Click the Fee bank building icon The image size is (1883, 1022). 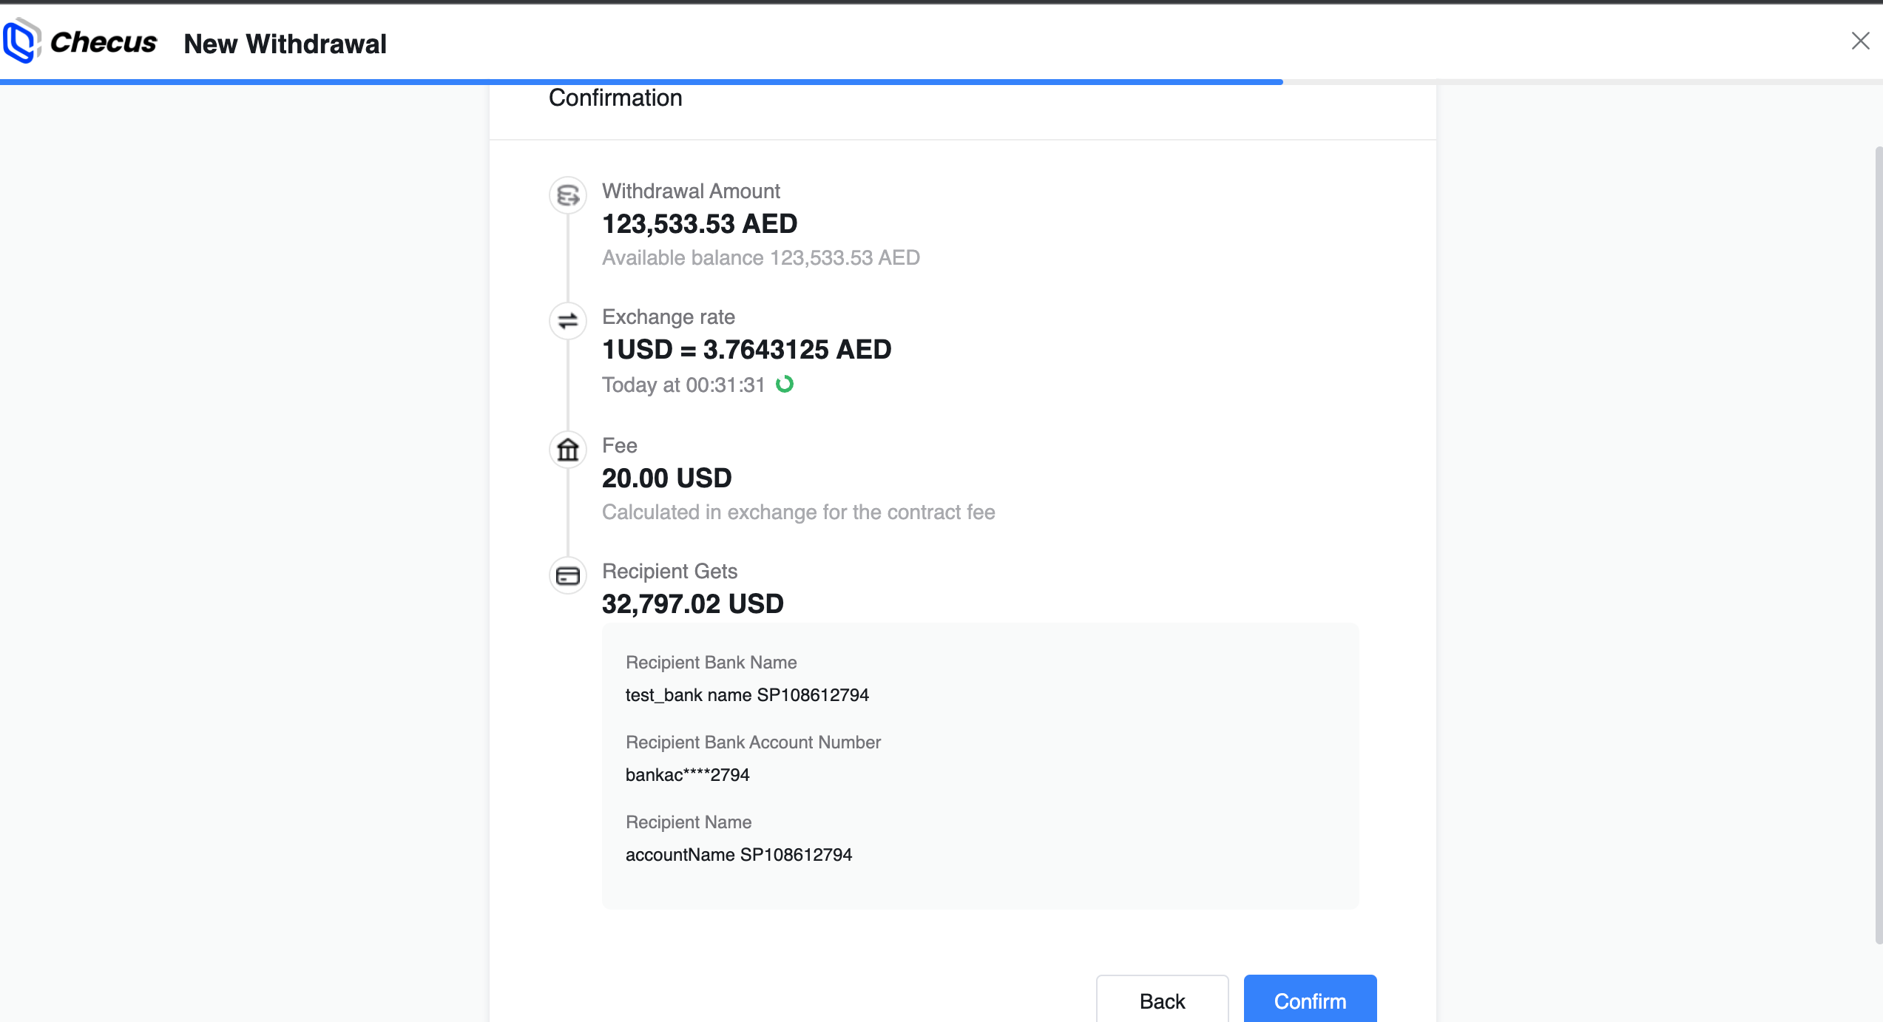coord(568,450)
